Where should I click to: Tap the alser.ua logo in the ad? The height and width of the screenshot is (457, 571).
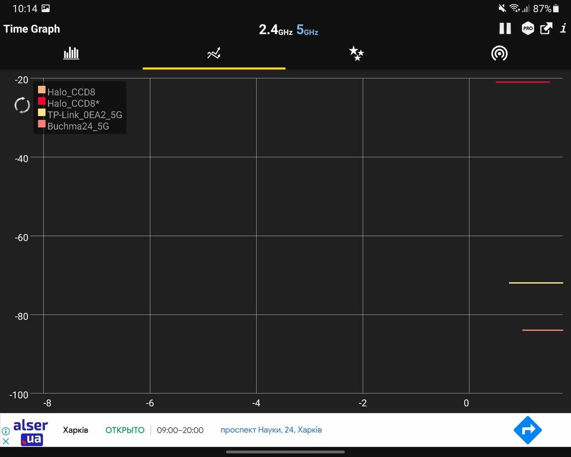pos(31,432)
